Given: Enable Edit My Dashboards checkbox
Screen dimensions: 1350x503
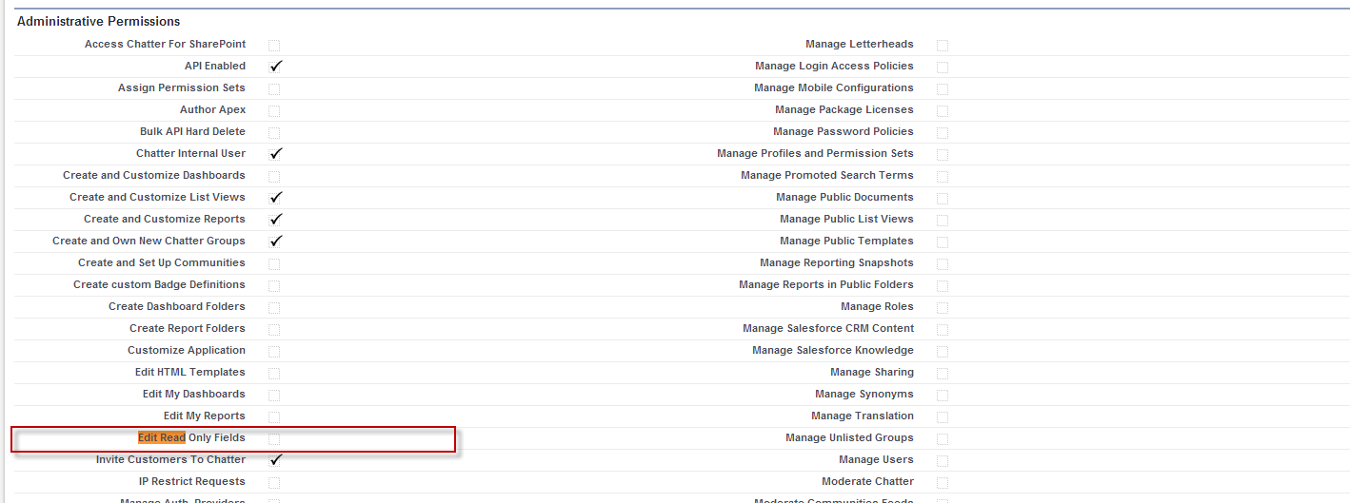Looking at the screenshot, I should 274,395.
